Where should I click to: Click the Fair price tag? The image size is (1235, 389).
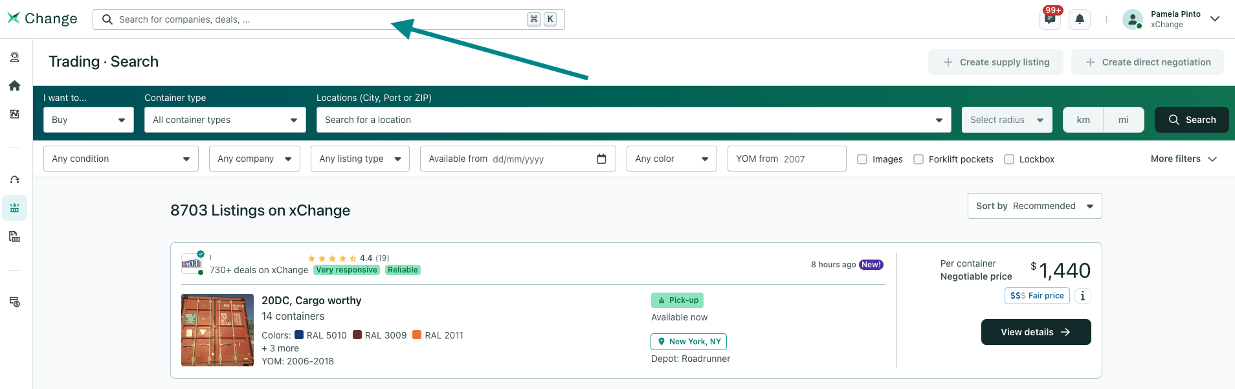point(1037,296)
